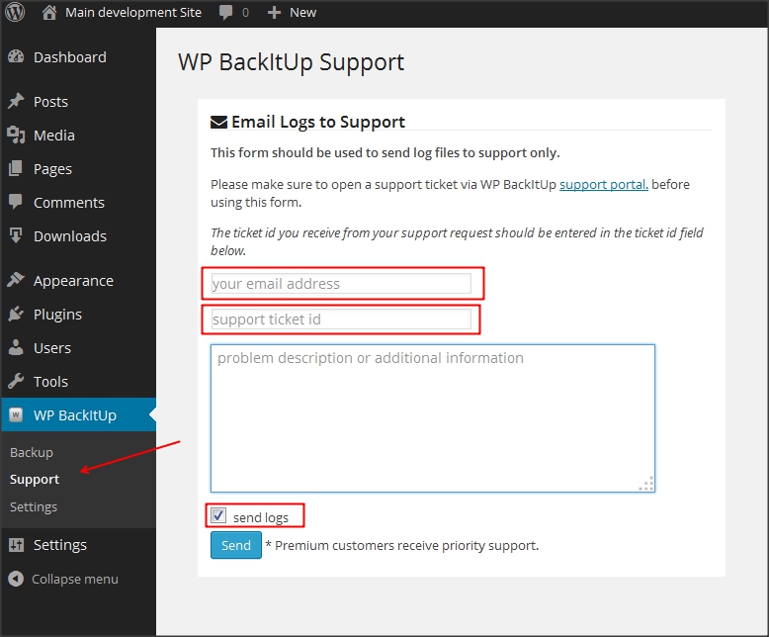Click the support ticket id field
Image resolution: width=769 pixels, height=637 pixels.
pyautogui.click(x=341, y=319)
